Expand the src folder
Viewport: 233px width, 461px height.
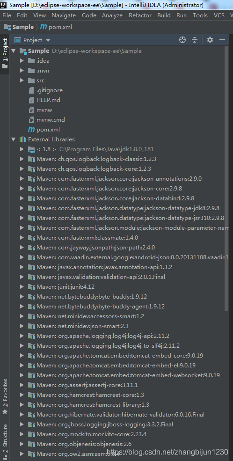coord(22,80)
